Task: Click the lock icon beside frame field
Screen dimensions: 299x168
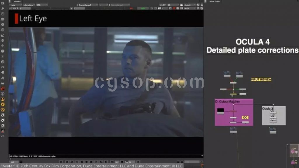Action: (21, 162)
